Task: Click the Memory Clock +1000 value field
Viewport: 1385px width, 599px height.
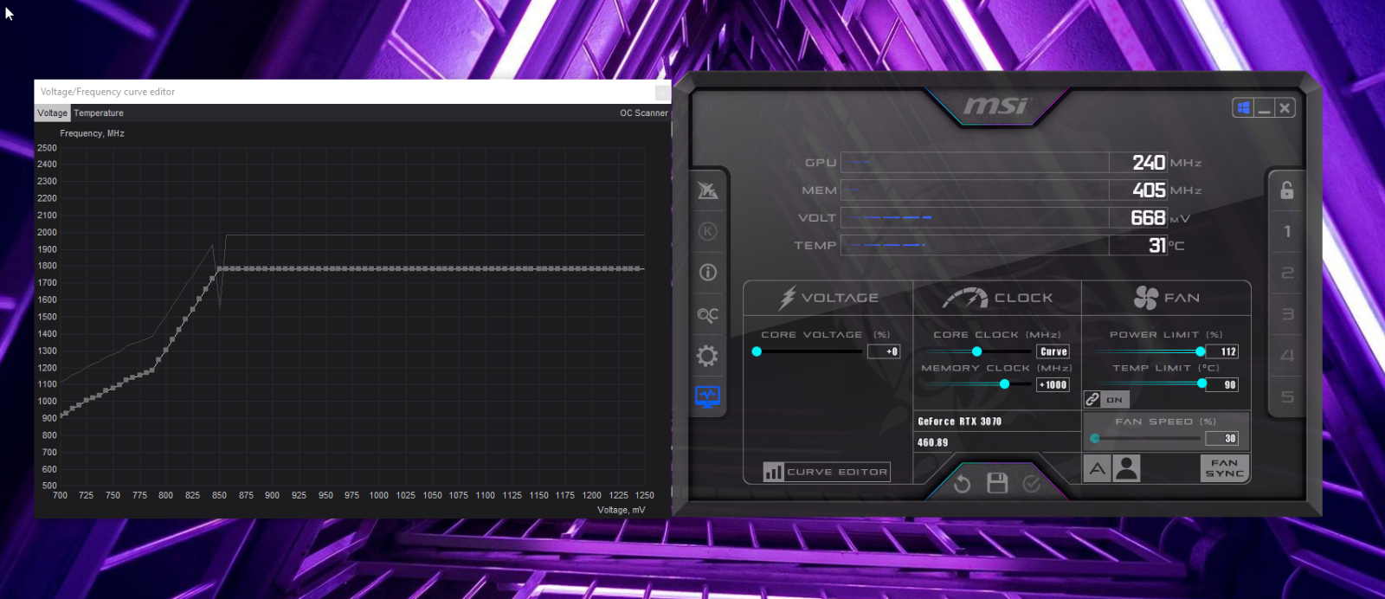Action: 1053,385
